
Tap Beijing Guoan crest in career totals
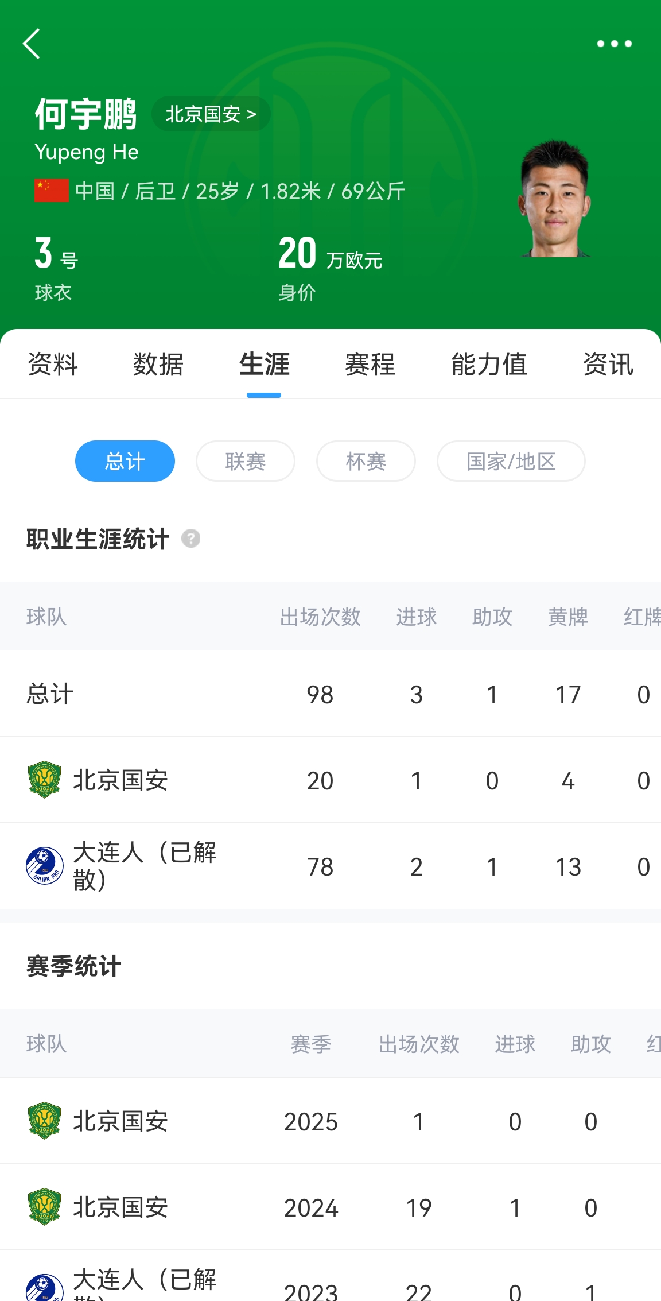tap(44, 780)
